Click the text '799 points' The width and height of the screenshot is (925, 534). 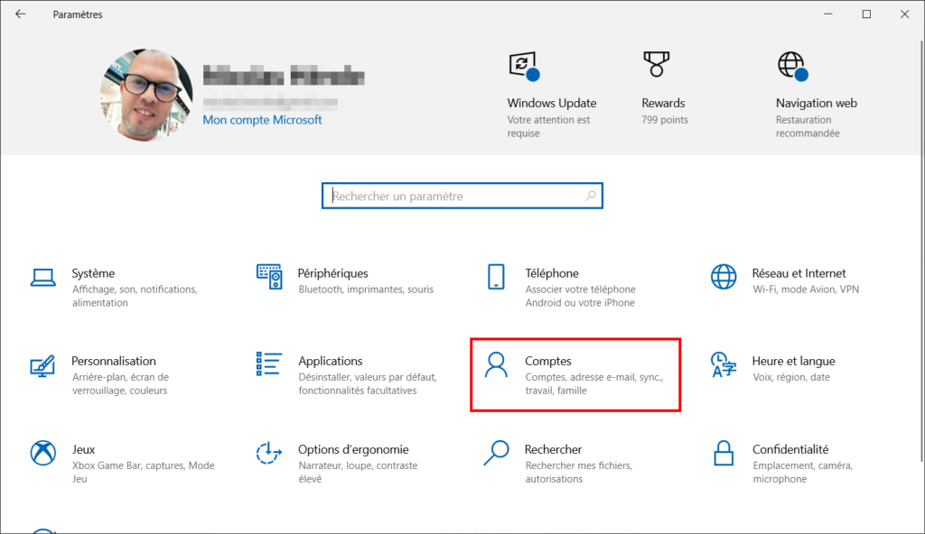(x=665, y=120)
